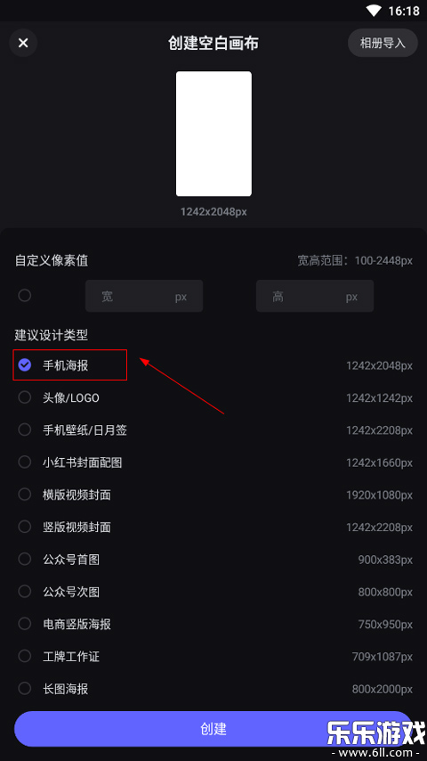
Task: Tap the Wi-Fi status icon
Action: coord(375,11)
